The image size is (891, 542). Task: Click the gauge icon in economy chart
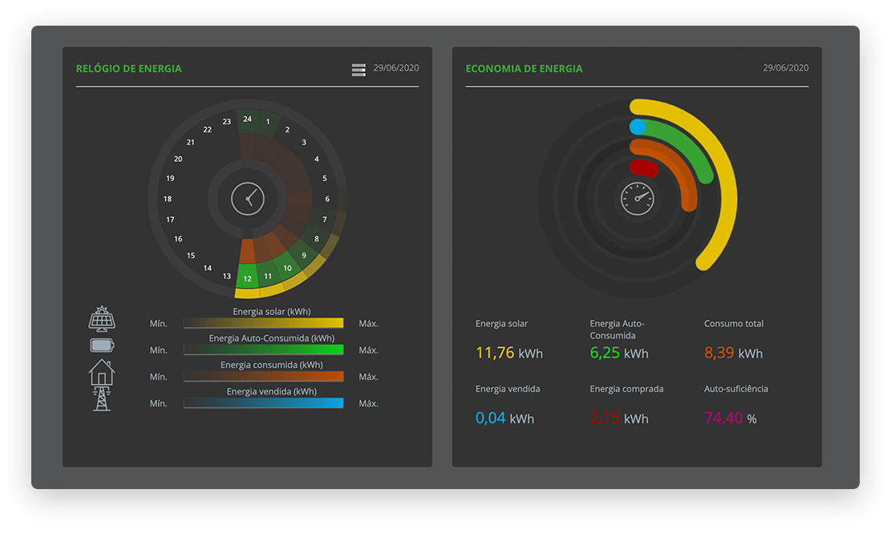638,197
